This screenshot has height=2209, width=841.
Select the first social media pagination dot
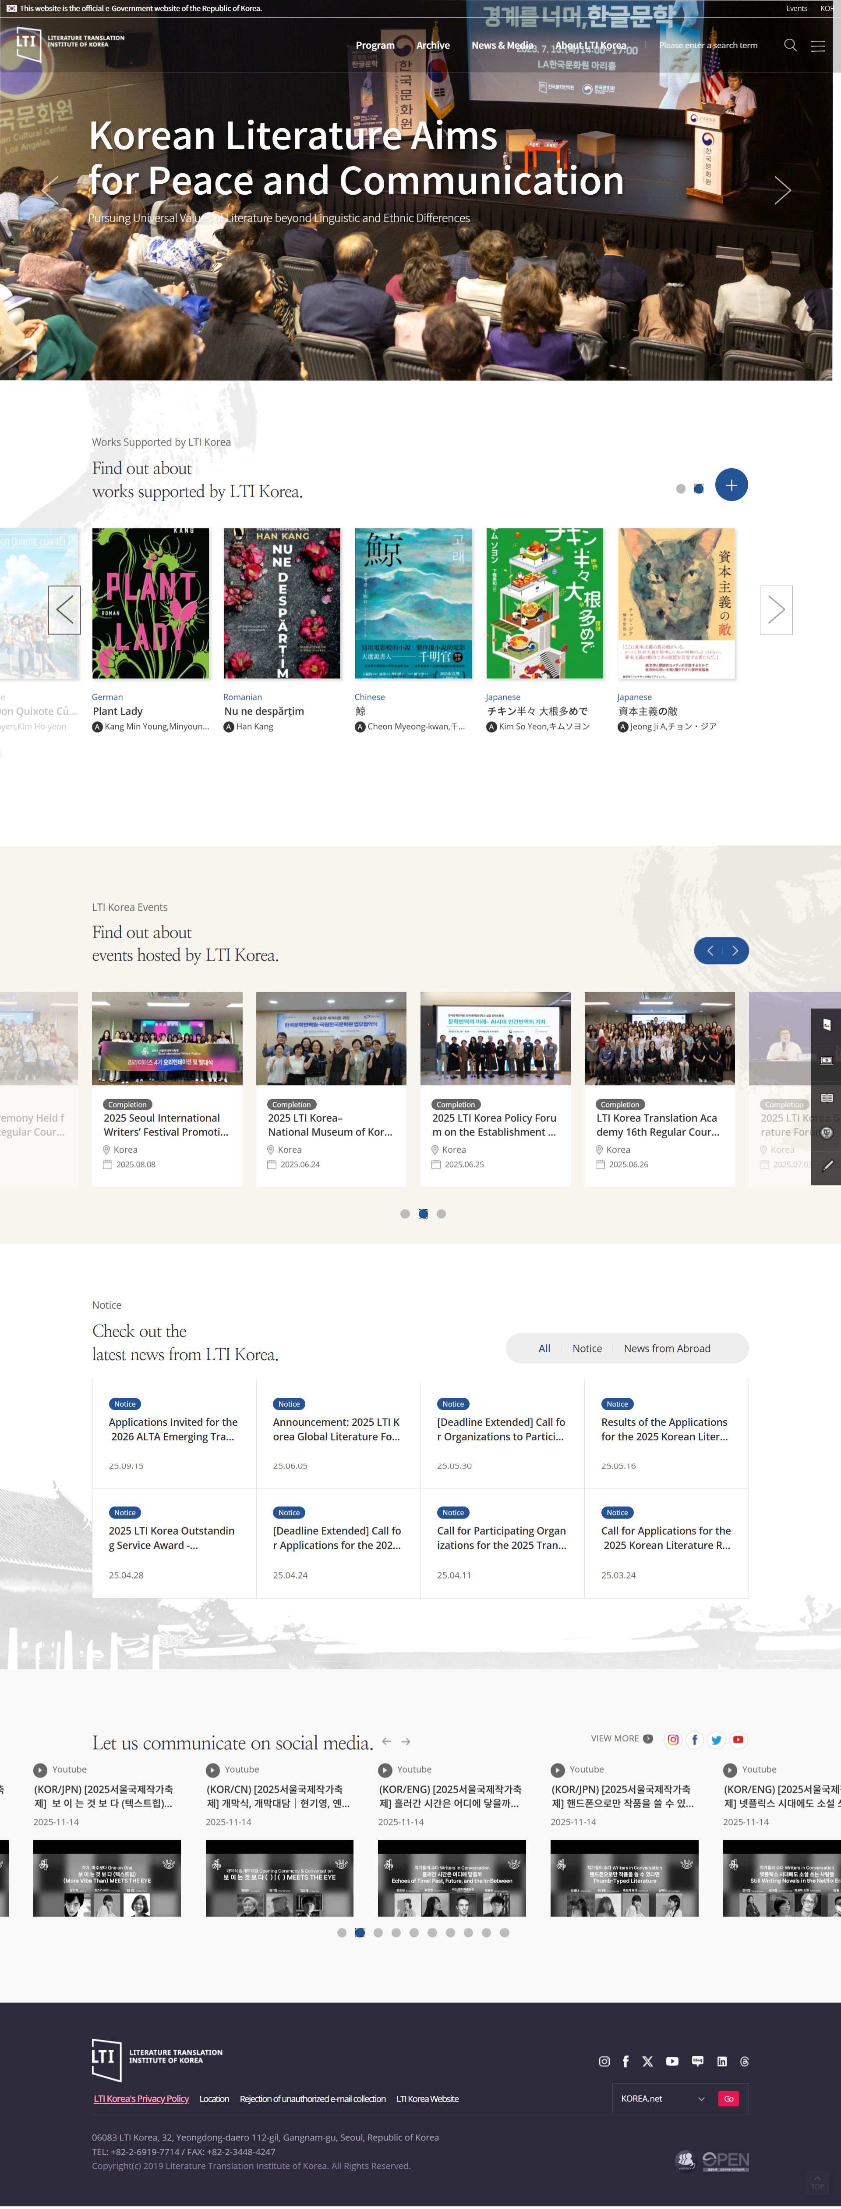pos(342,1933)
